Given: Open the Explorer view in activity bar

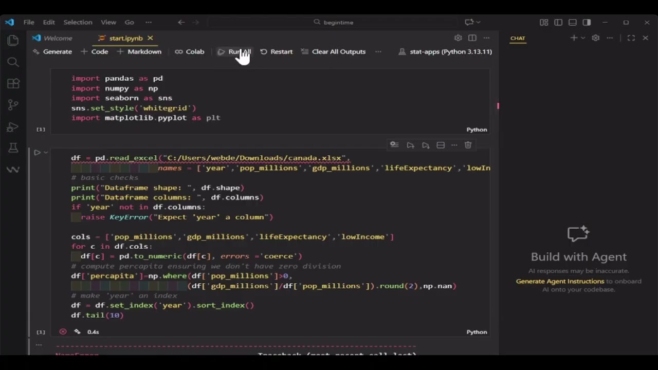Looking at the screenshot, I should pos(13,41).
